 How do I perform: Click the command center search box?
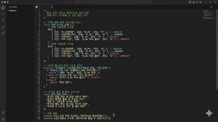pyautogui.click(x=113, y=2)
